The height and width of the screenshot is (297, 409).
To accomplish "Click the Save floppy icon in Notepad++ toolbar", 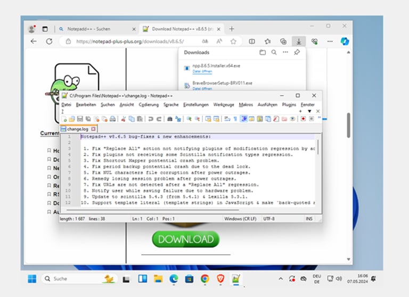I will click(x=80, y=119).
